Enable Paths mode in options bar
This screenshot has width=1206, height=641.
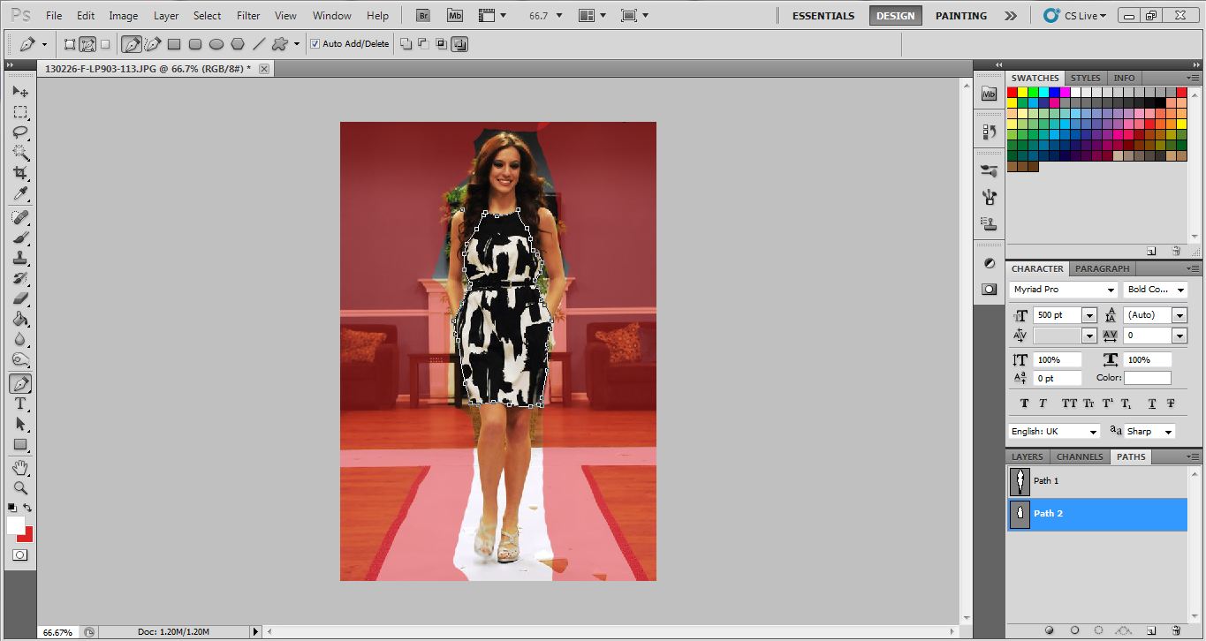click(x=87, y=43)
